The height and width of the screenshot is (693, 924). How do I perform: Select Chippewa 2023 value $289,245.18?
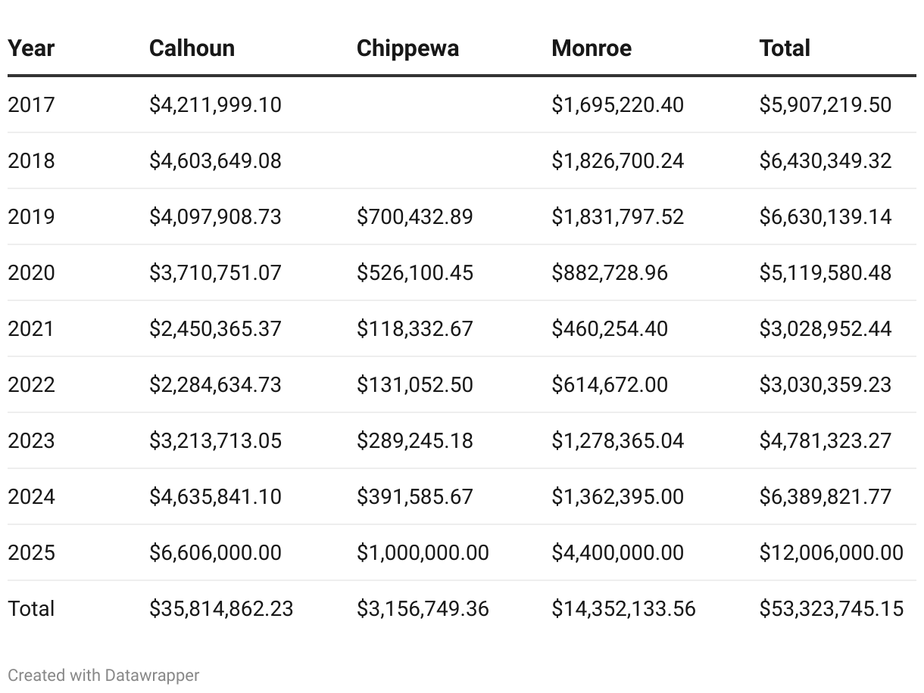[x=414, y=440]
